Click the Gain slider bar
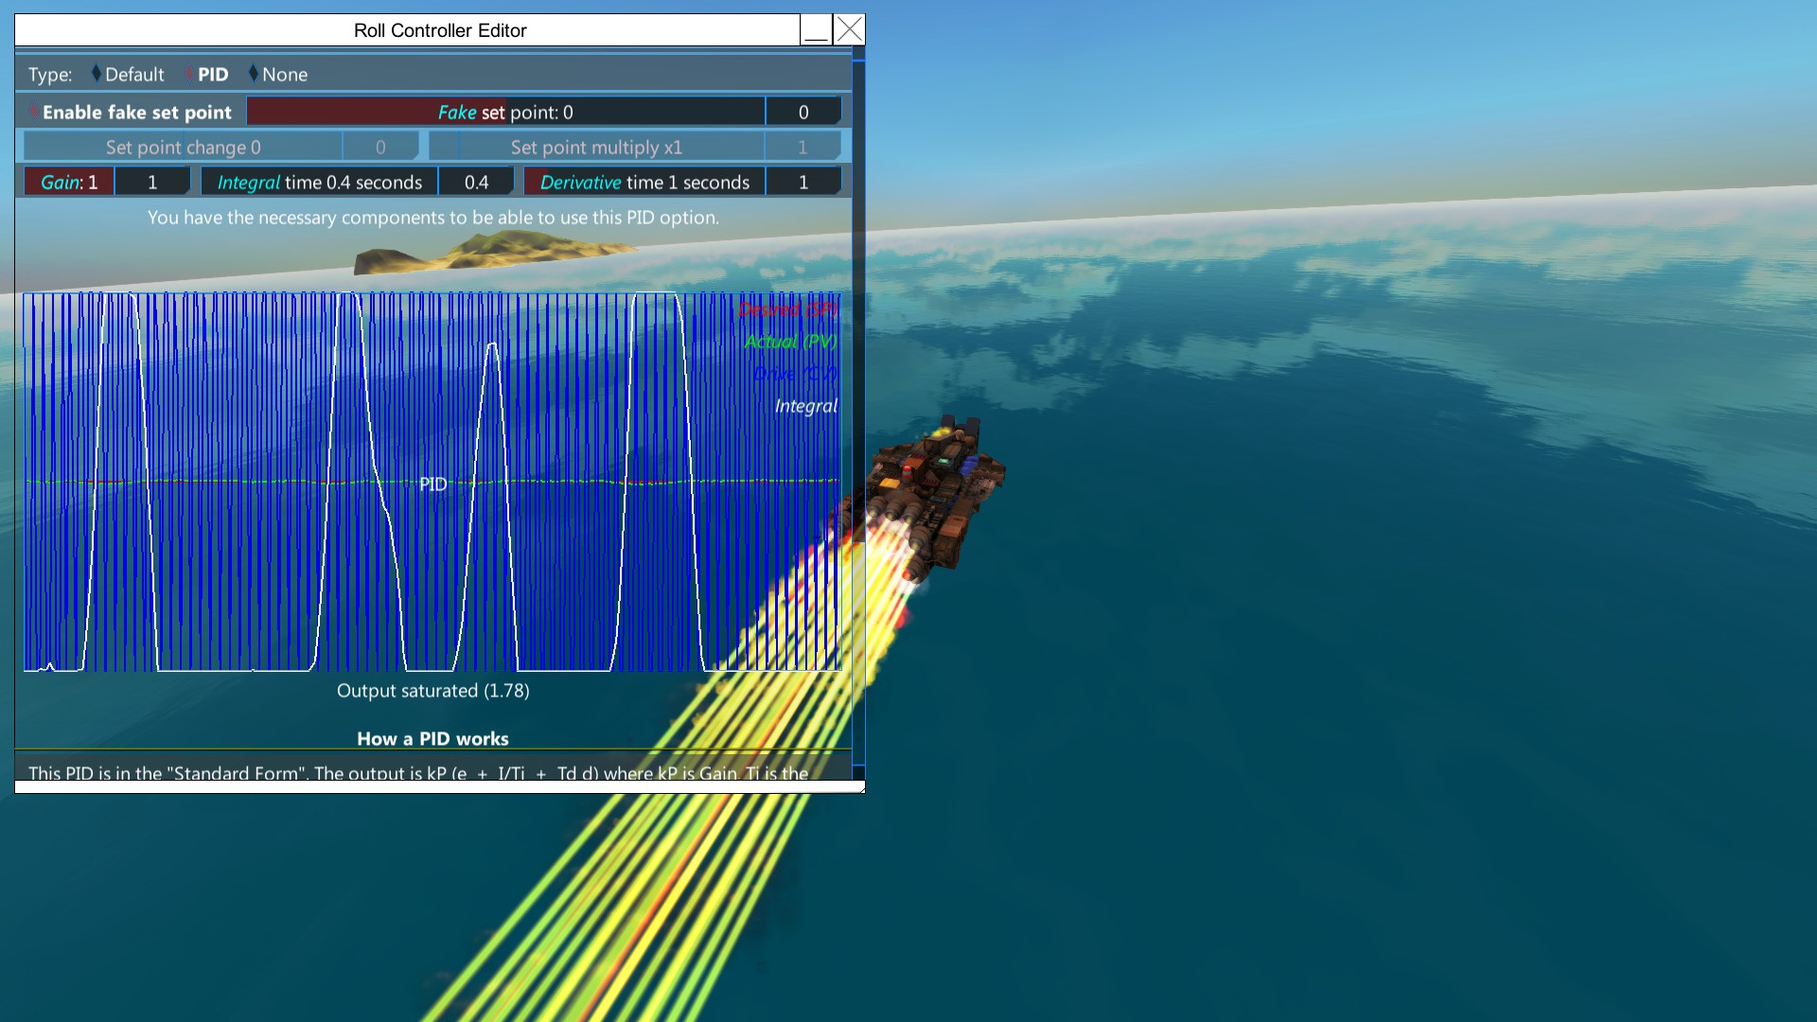Screen dimensions: 1817x1022 tap(69, 182)
